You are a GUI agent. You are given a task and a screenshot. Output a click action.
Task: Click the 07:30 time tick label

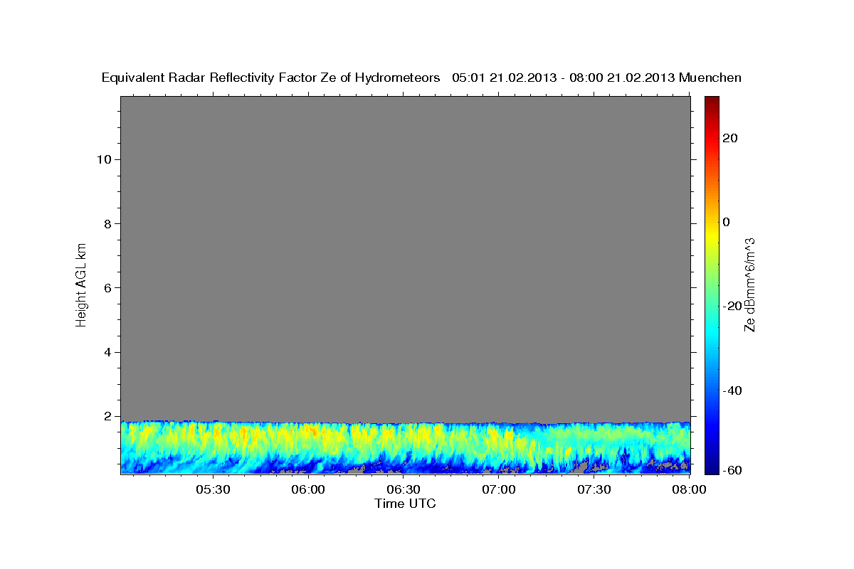(x=594, y=489)
